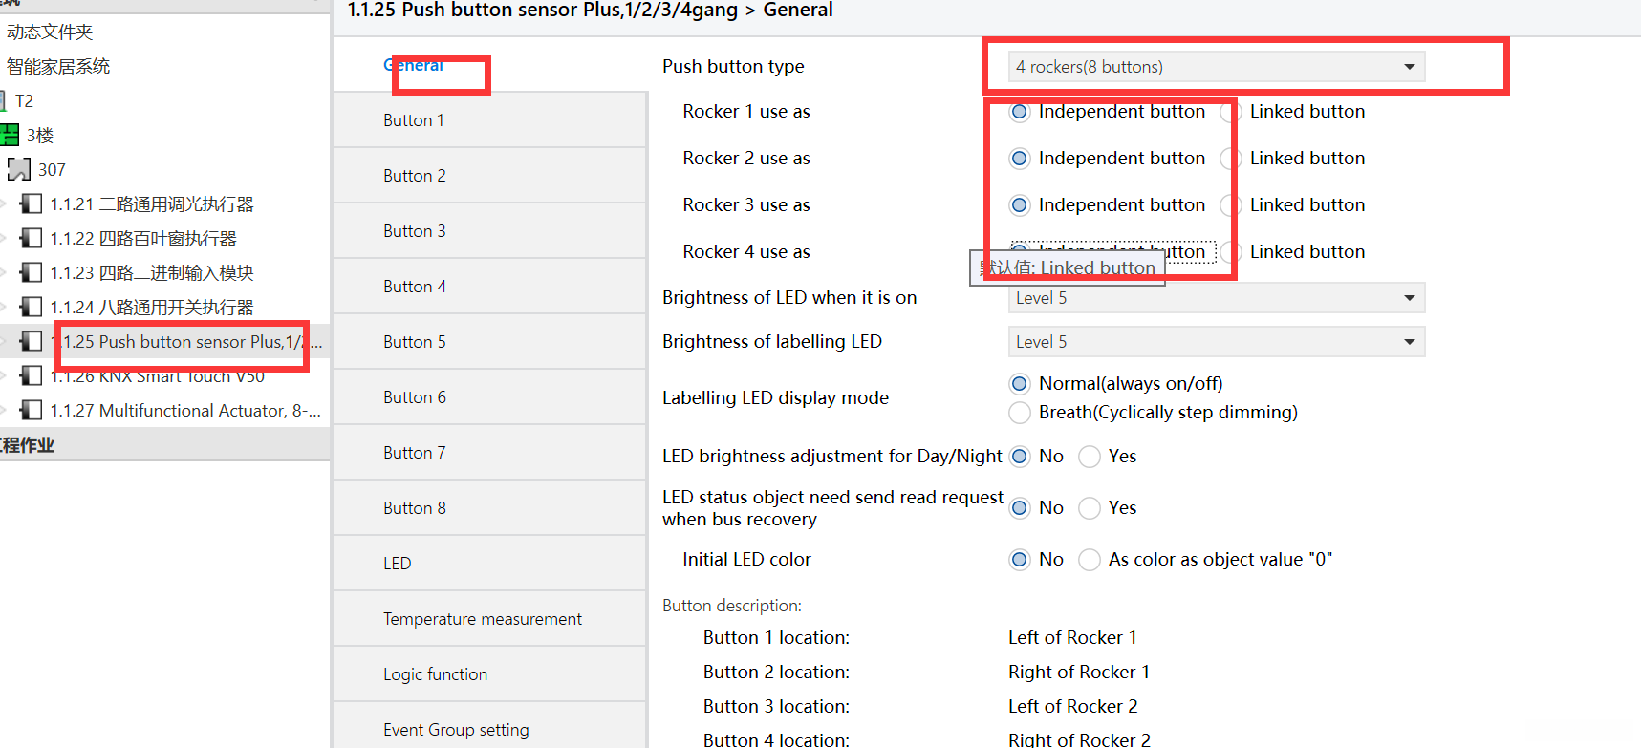Select the 1.1.23 四路二进制输入模块 device icon
Screen dimensions: 1641x748
[32, 272]
